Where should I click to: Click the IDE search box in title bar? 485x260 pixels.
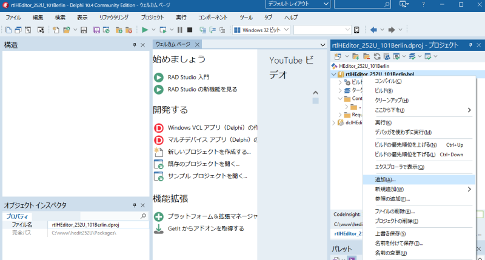pyautogui.click(x=362, y=4)
